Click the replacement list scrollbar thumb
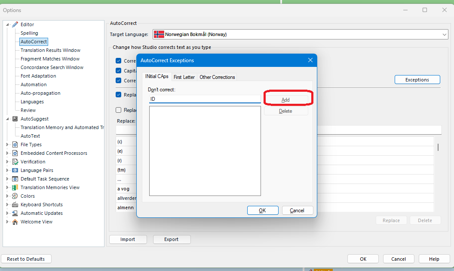 438,147
